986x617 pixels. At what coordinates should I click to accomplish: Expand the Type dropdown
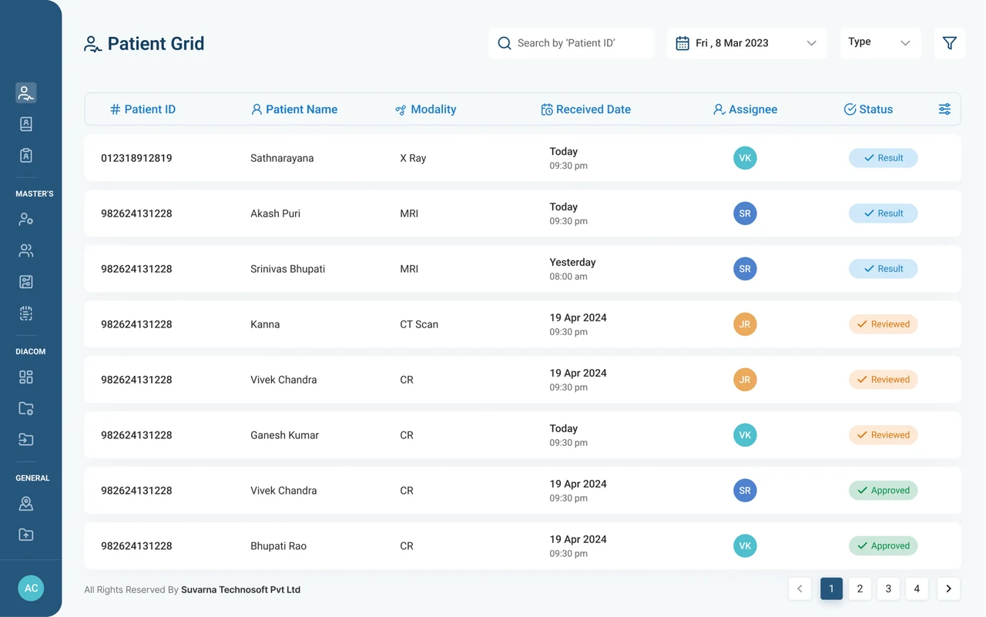[x=880, y=43]
